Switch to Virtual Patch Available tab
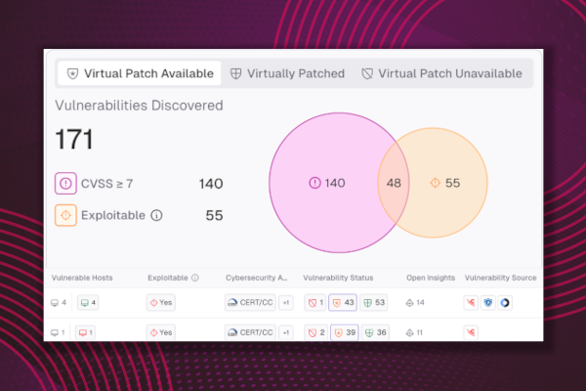 click(140, 73)
